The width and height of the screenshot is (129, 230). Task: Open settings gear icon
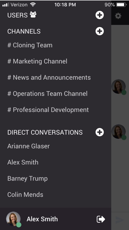pyautogui.click(x=118, y=16)
